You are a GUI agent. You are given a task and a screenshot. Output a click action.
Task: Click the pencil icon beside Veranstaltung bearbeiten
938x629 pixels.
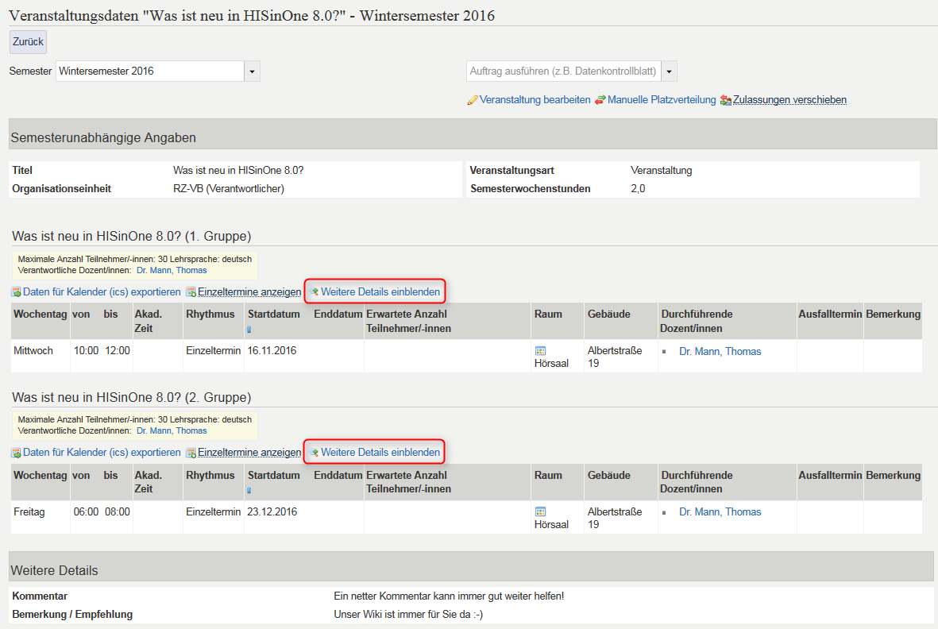(473, 100)
